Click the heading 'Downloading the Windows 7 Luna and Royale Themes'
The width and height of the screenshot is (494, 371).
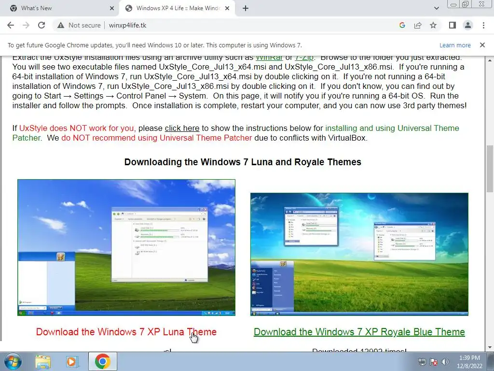pyautogui.click(x=243, y=162)
